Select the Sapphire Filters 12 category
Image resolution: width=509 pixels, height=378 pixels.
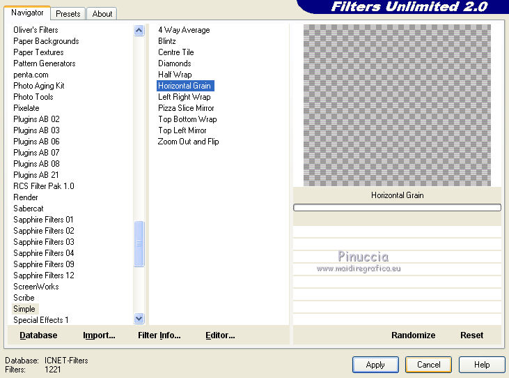pyautogui.click(x=43, y=275)
